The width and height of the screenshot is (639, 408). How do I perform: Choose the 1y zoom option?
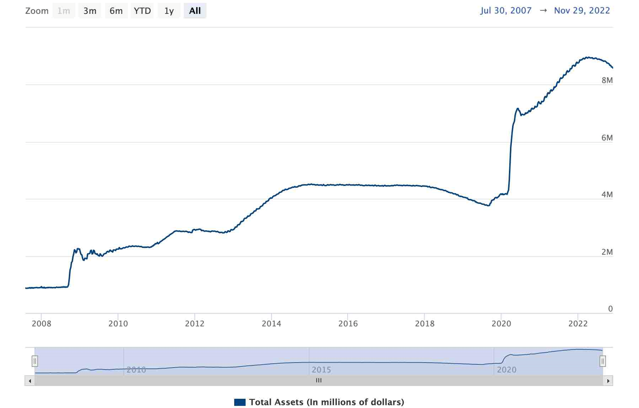(169, 11)
